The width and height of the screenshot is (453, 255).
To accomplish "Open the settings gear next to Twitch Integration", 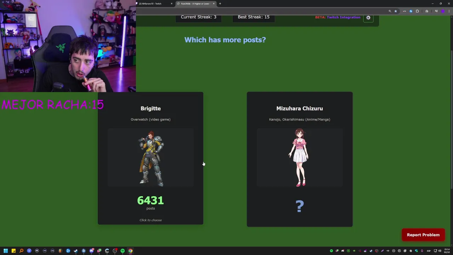I will point(368,17).
